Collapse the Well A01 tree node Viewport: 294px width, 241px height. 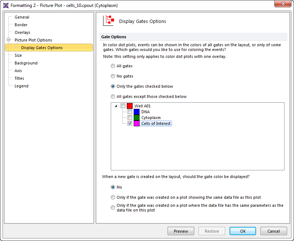click(116, 106)
